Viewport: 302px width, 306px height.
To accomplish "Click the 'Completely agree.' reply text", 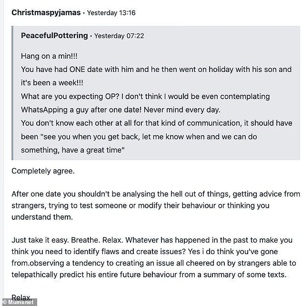I will (43, 171).
